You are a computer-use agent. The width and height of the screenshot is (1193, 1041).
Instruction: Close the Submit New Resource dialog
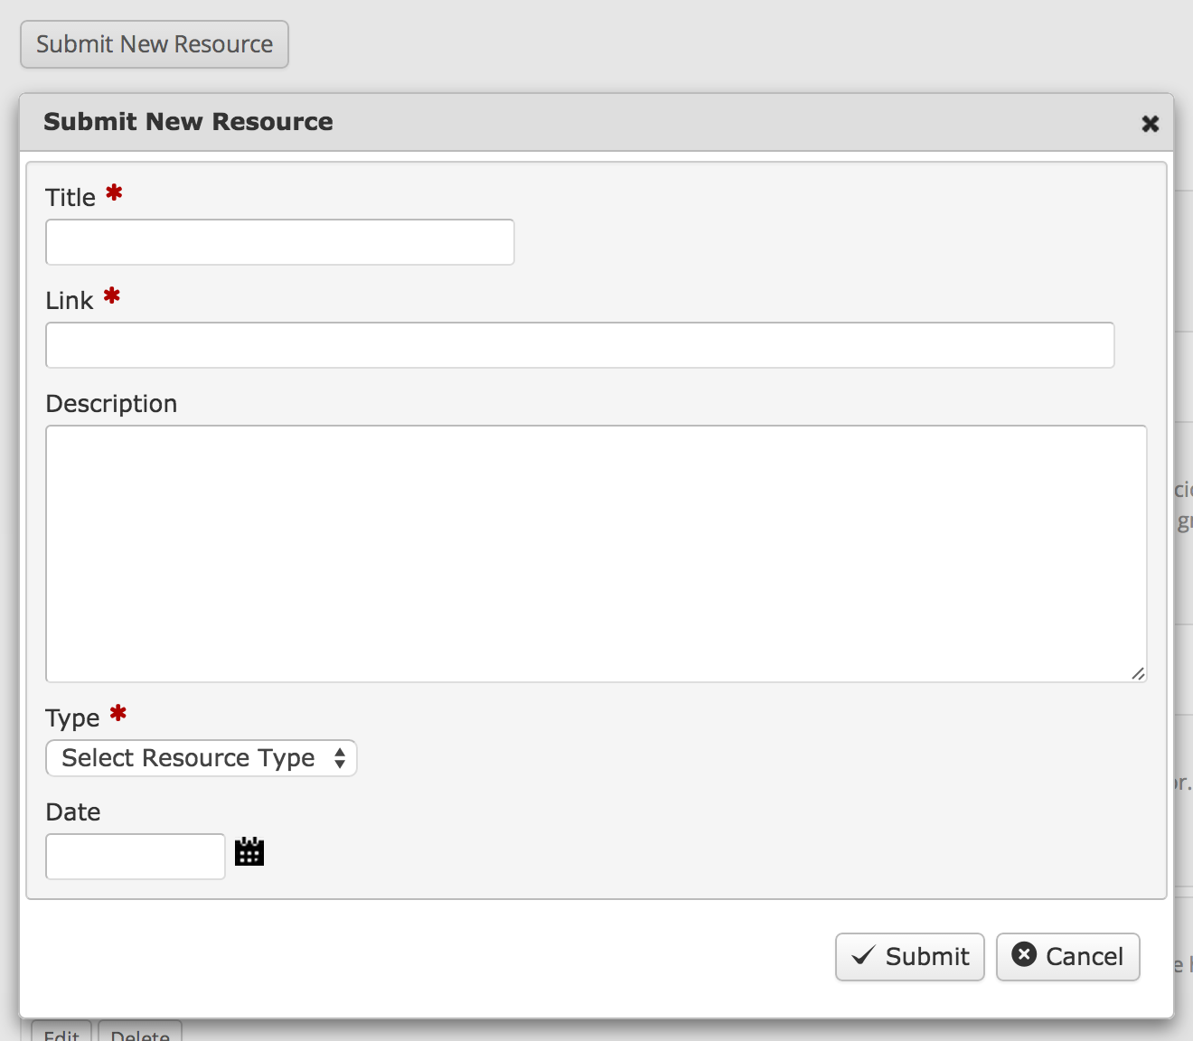click(1150, 124)
